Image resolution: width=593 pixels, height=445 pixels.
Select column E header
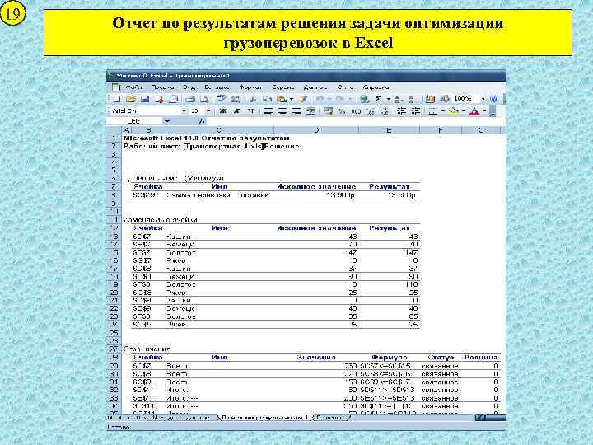(x=389, y=130)
